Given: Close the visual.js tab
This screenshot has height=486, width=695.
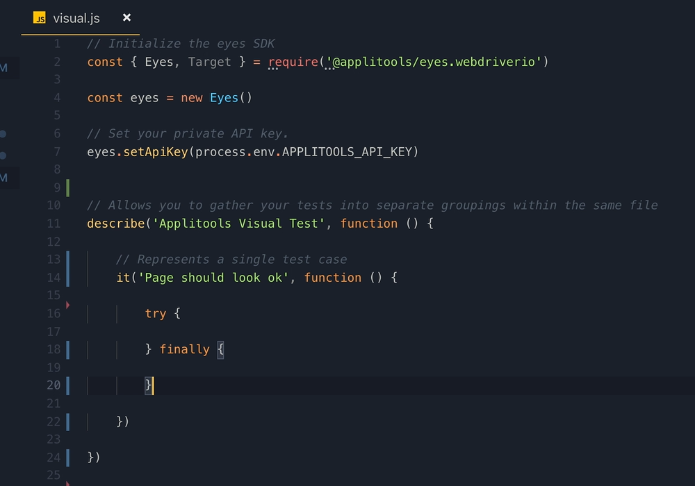Looking at the screenshot, I should coord(126,17).
